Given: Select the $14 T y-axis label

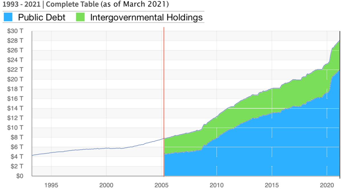Looking at the screenshot, I should point(17,108).
